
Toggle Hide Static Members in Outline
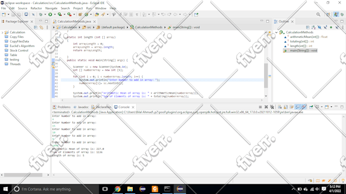click(x=325, y=27)
